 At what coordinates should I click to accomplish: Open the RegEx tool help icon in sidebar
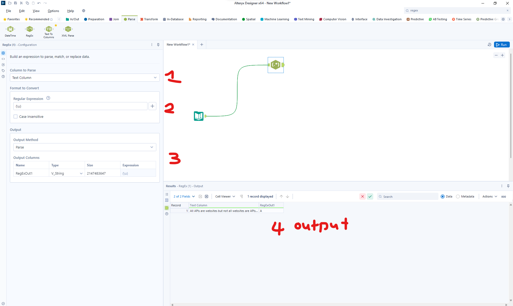click(x=3, y=76)
